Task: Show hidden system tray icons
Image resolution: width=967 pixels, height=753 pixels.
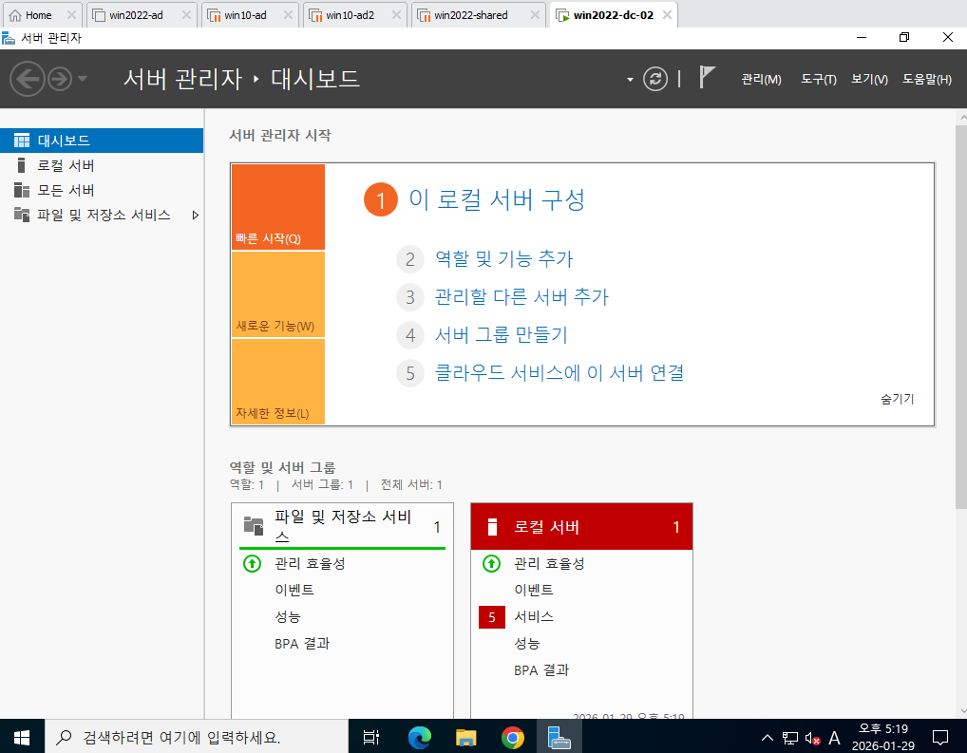Action: pos(767,737)
